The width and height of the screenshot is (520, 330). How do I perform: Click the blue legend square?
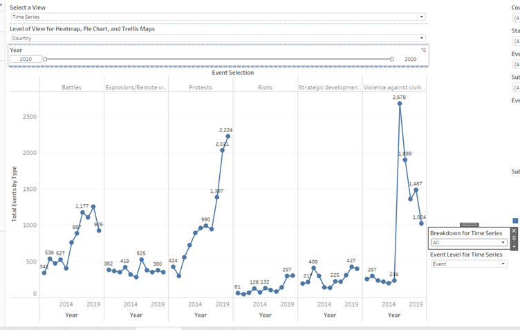[515, 221]
